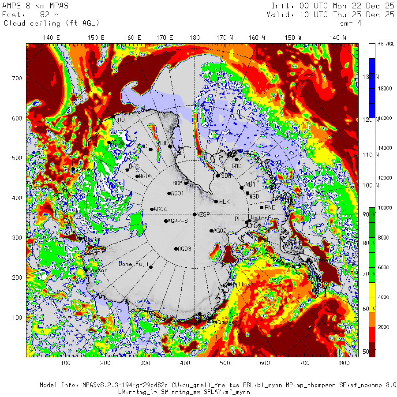397x397 pixels.
Task: Click the Rothera station label
Action: pos(323,260)
